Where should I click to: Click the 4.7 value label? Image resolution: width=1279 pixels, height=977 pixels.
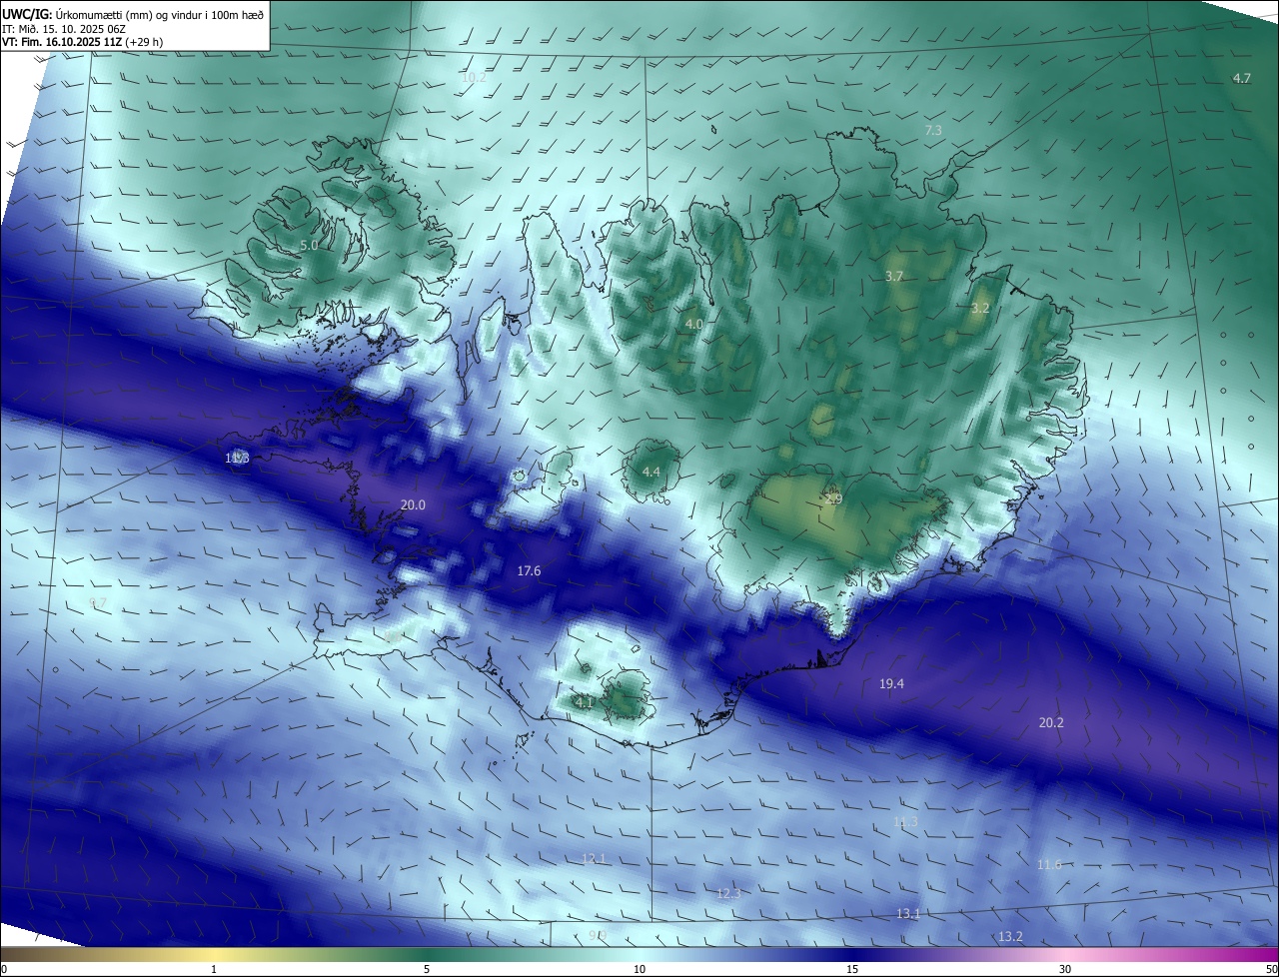1241,78
